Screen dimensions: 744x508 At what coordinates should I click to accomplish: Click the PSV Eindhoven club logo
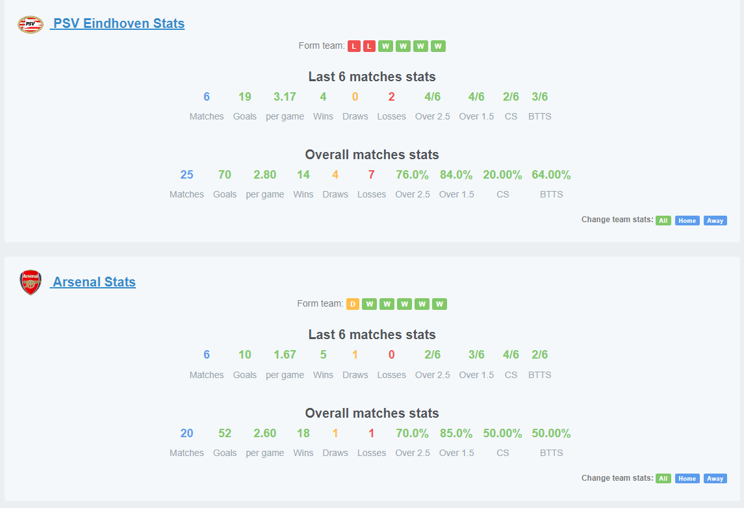(31, 24)
